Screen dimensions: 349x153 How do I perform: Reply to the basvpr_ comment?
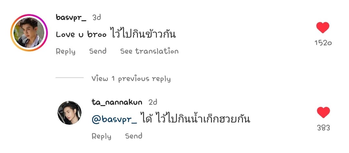pyautogui.click(x=65, y=51)
